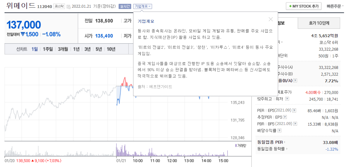Click the calendar icon before 2022.01.21
345x167 pixels.
click(68, 7)
